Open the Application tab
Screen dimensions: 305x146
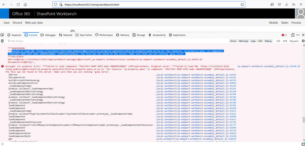tap(177, 35)
